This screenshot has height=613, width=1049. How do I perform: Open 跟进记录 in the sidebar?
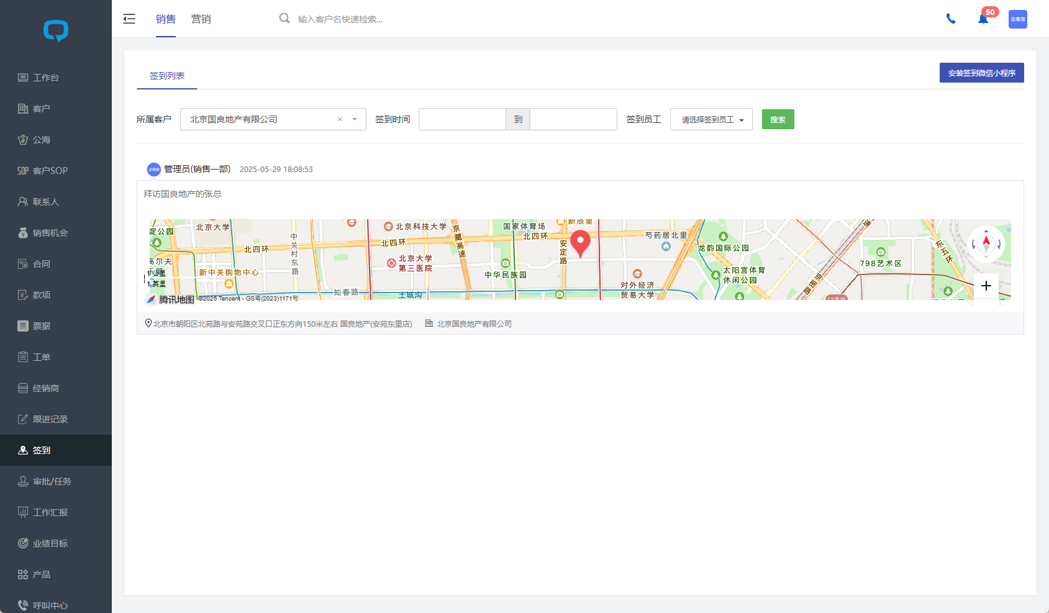coord(50,419)
